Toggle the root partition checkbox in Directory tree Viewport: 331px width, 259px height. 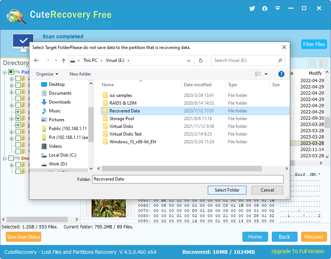[x=11, y=72]
